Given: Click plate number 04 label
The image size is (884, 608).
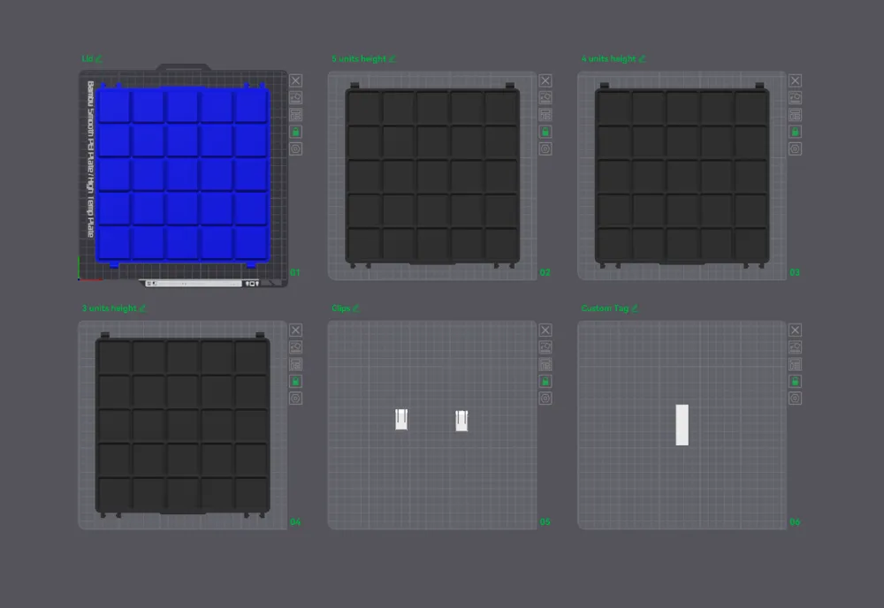Looking at the screenshot, I should click(x=295, y=522).
